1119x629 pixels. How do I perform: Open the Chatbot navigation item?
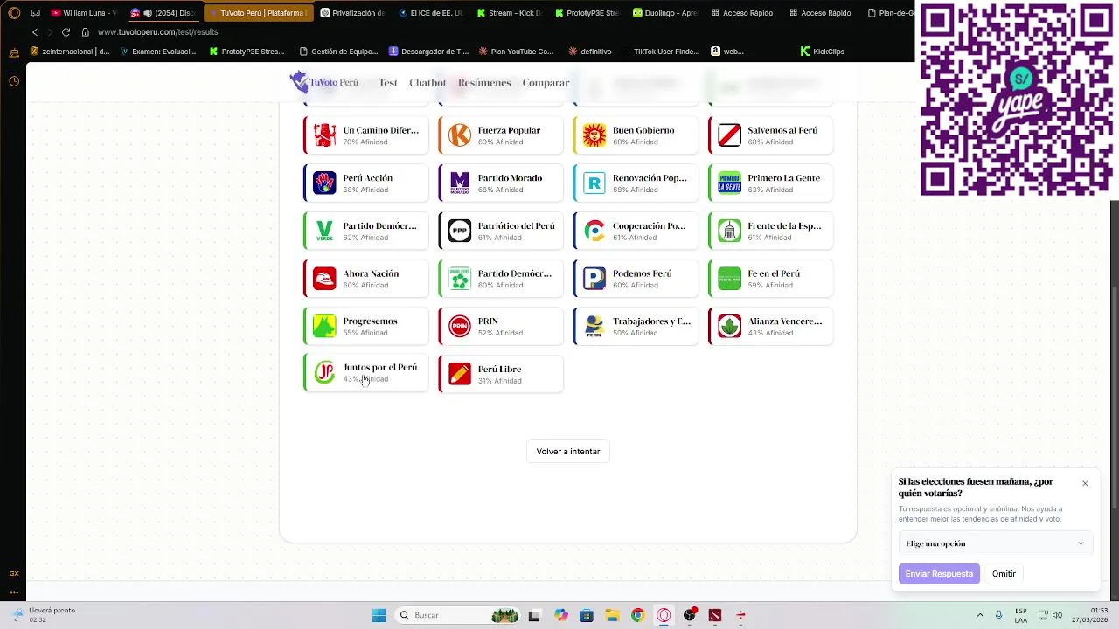point(427,83)
